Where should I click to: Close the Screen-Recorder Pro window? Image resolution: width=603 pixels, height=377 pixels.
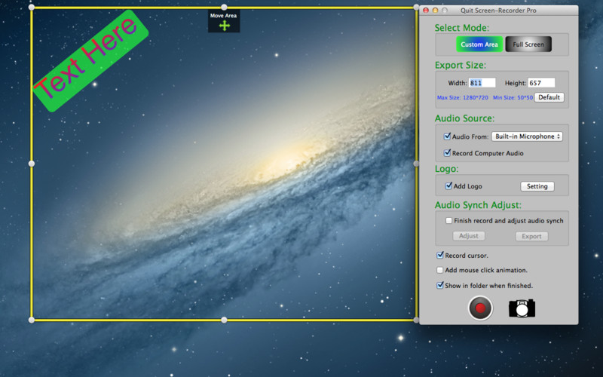coord(426,11)
